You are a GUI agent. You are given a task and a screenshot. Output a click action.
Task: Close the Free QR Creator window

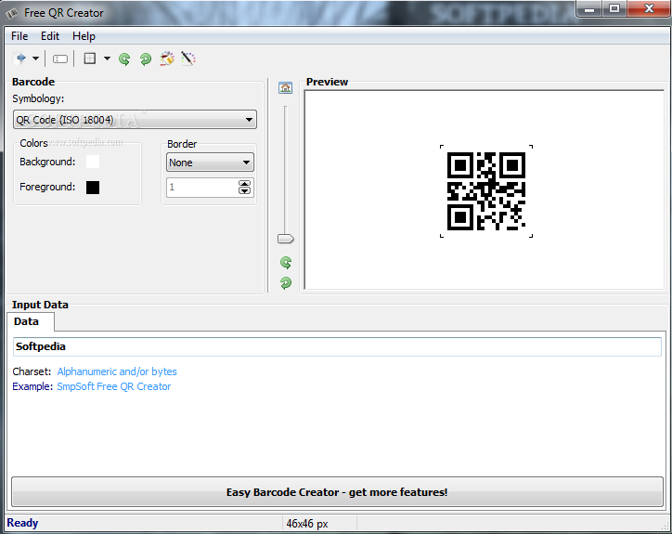(649, 8)
